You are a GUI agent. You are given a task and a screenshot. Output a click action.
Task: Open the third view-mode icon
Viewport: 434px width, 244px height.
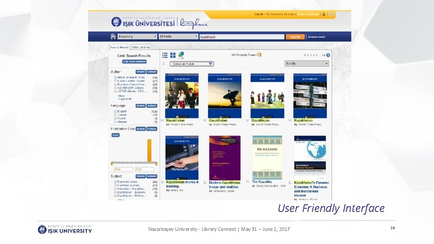point(181,55)
